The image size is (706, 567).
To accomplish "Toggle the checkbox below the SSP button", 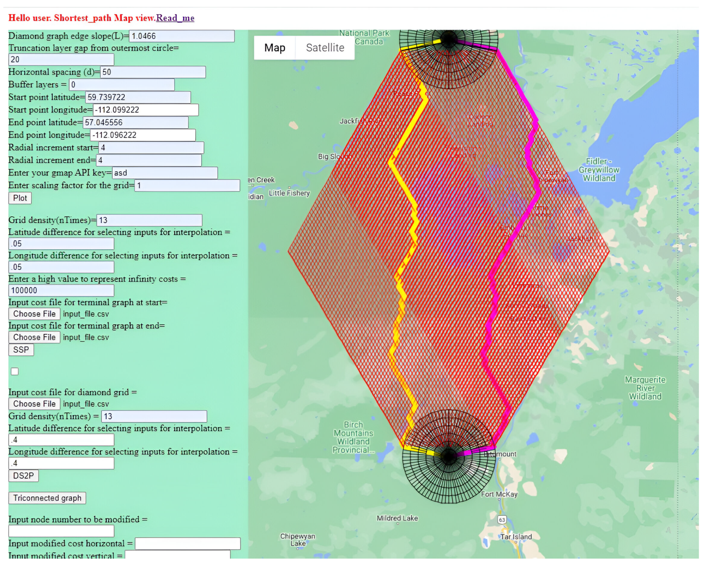I will 15,371.
